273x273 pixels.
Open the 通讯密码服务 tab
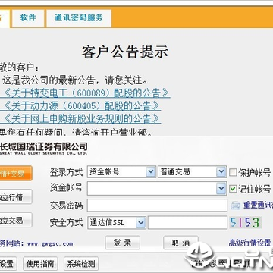(79, 18)
